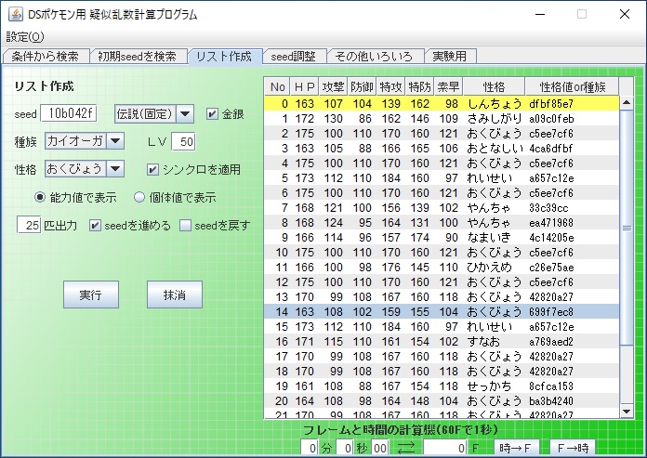Toggle the seedを進める checkbox
This screenshot has width=647, height=458.
pos(95,226)
